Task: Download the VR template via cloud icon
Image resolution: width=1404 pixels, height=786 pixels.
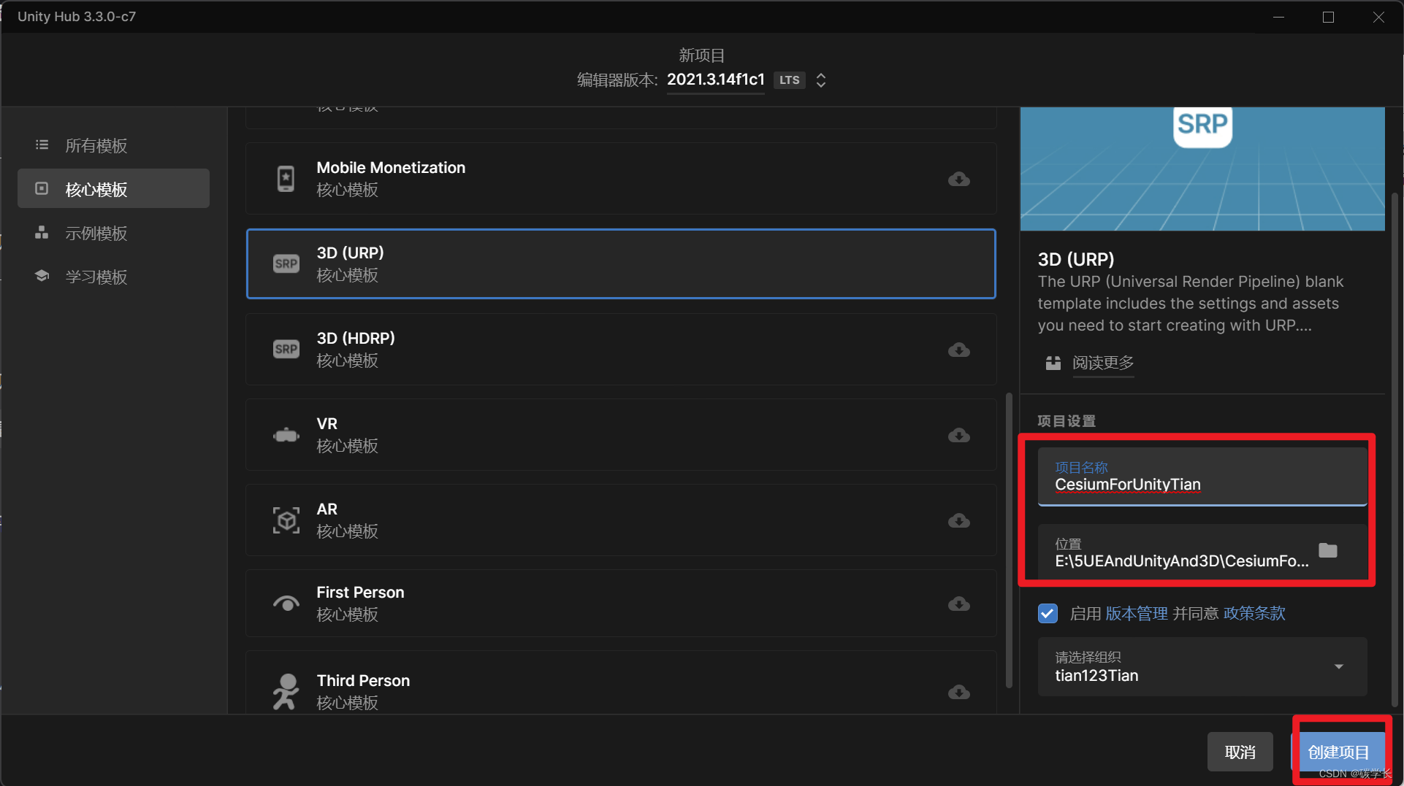Action: pos(958,435)
